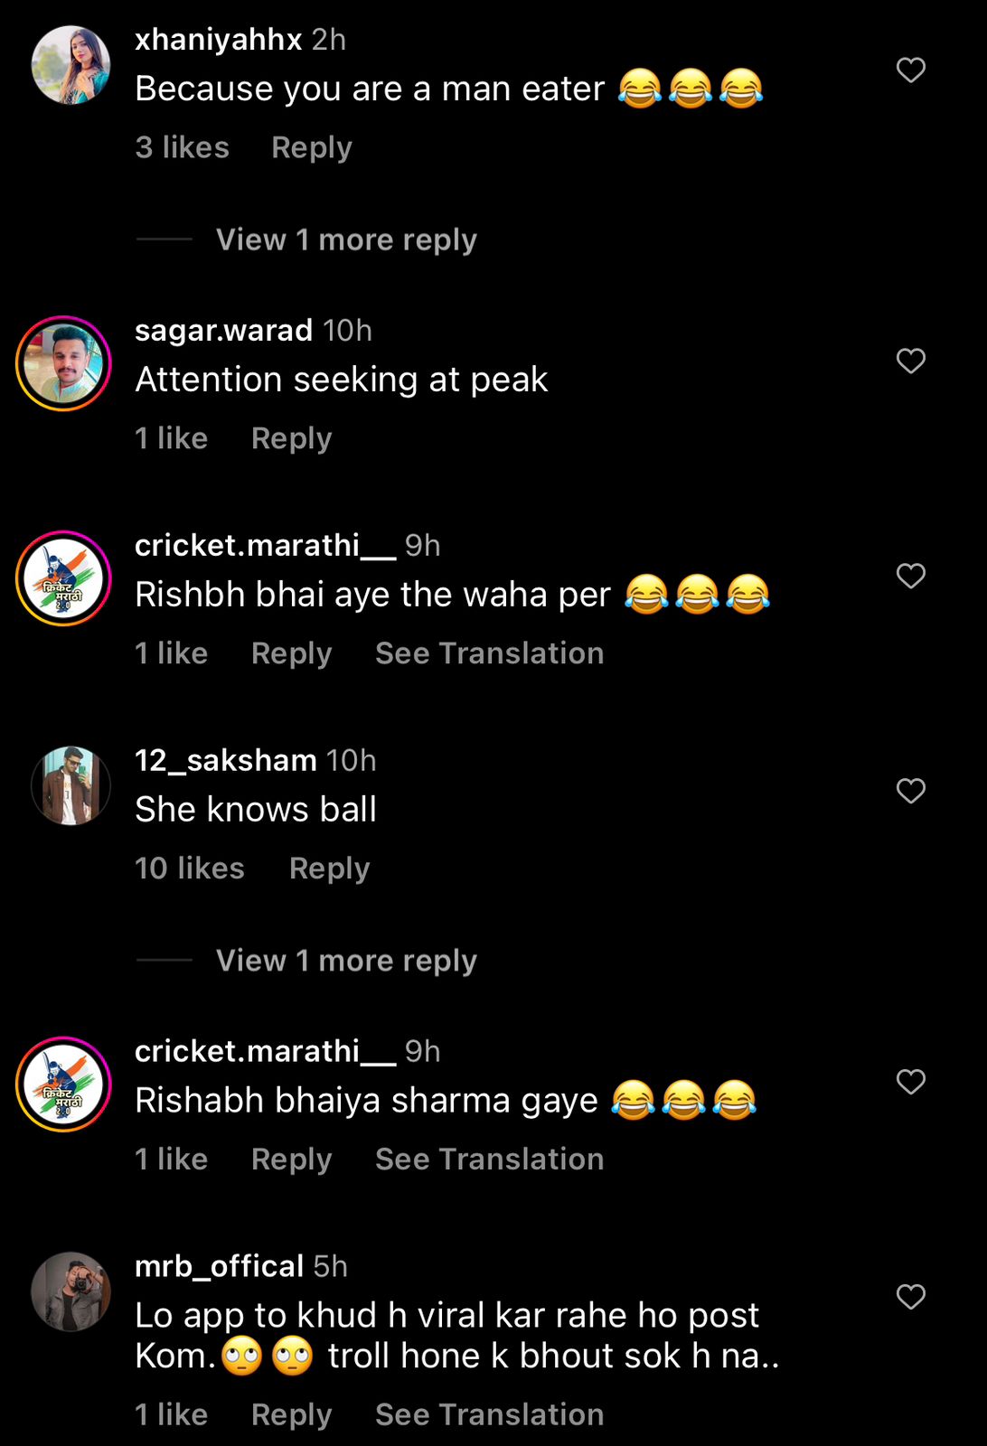Open 12_saksham's profile photo
Screen dimensions: 987x1446
[x=70, y=786]
